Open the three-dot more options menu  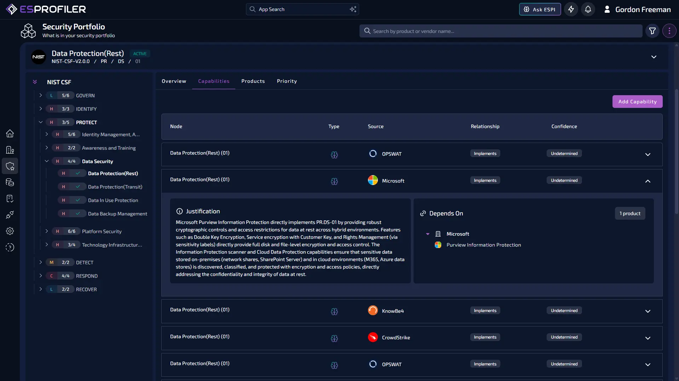(x=669, y=31)
